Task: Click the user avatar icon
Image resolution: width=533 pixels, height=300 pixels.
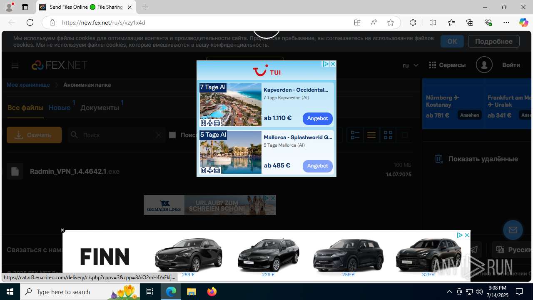Action: tap(484, 65)
